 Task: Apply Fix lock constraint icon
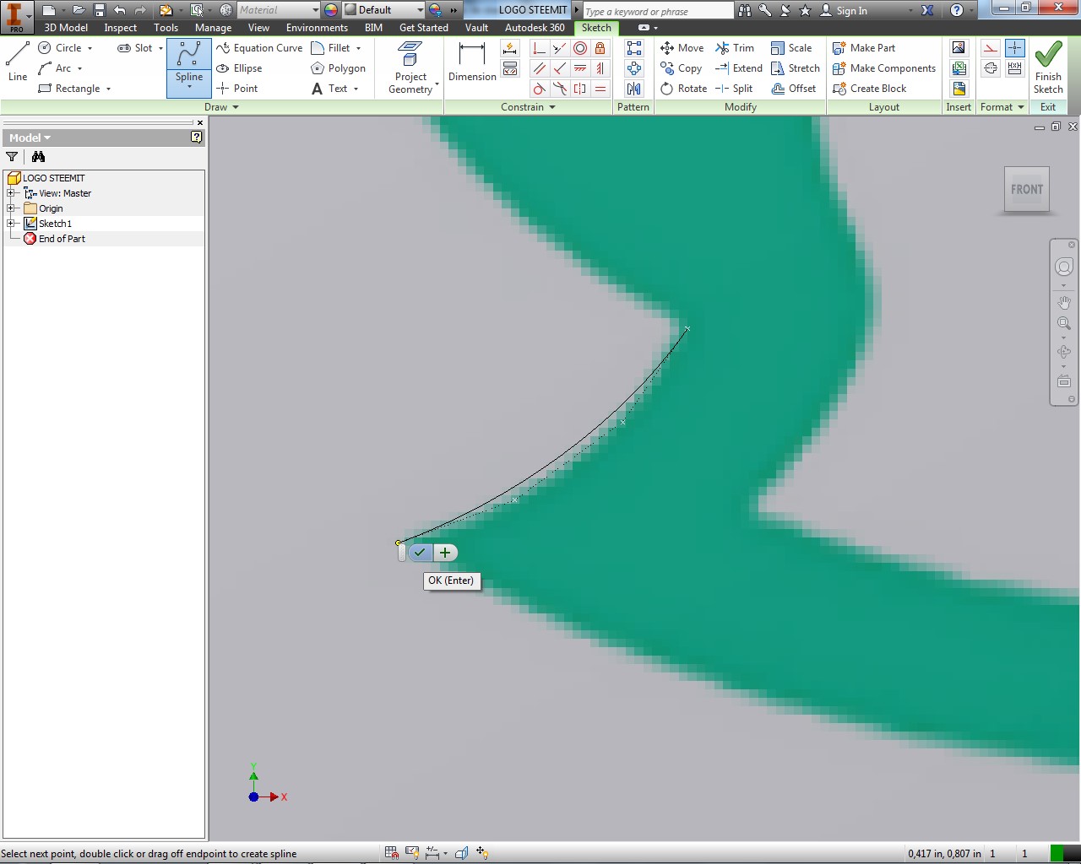pyautogui.click(x=600, y=48)
